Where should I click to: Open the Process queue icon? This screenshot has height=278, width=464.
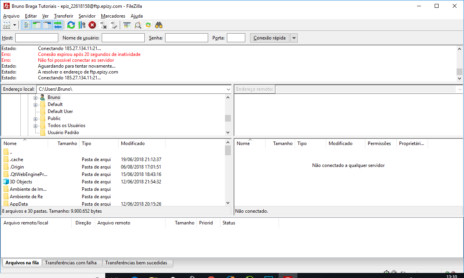pyautogui.click(x=82, y=25)
